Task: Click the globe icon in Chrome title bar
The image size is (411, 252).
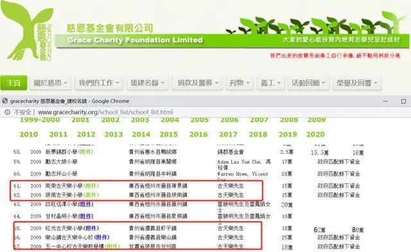Action: (4, 101)
